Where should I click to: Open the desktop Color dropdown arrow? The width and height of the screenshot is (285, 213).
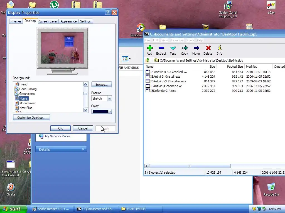click(110, 111)
